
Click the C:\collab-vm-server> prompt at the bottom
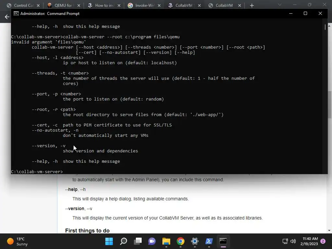click(37, 172)
